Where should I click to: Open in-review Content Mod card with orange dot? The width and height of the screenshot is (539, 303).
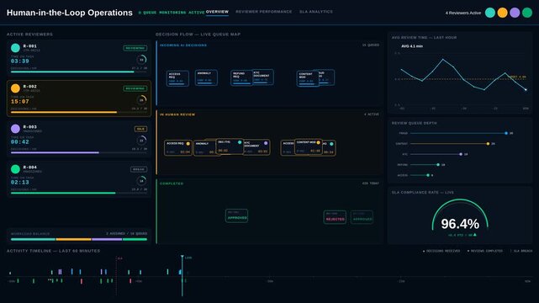(x=309, y=146)
